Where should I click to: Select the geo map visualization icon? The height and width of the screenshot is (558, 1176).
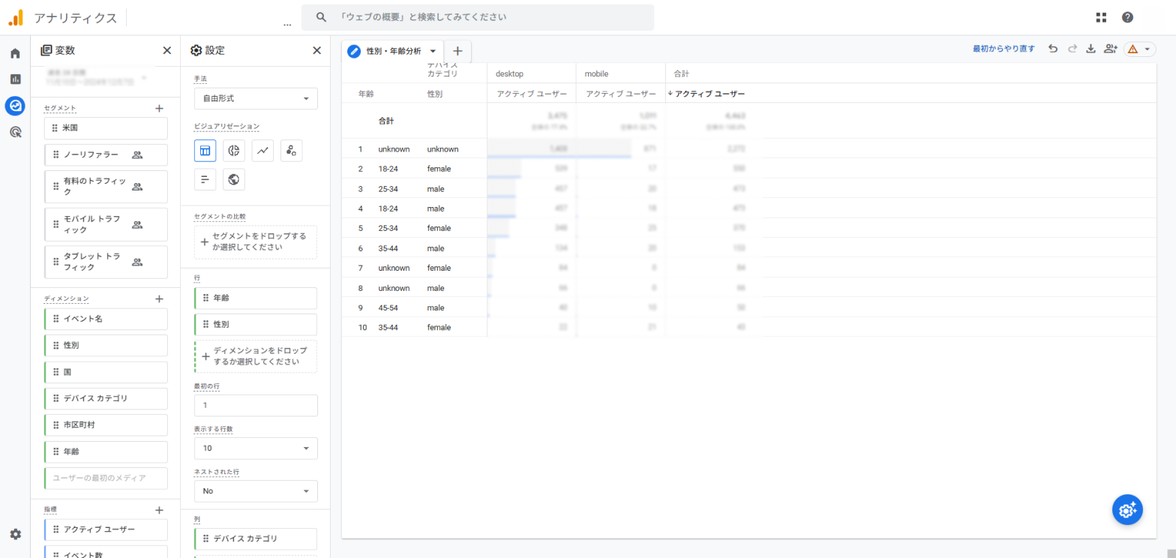234,179
